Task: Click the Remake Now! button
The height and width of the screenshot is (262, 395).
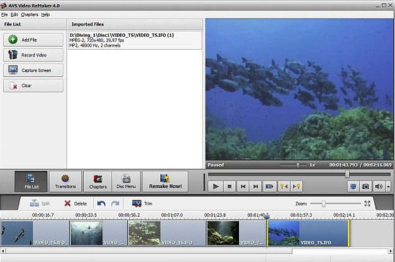Action: (165, 181)
